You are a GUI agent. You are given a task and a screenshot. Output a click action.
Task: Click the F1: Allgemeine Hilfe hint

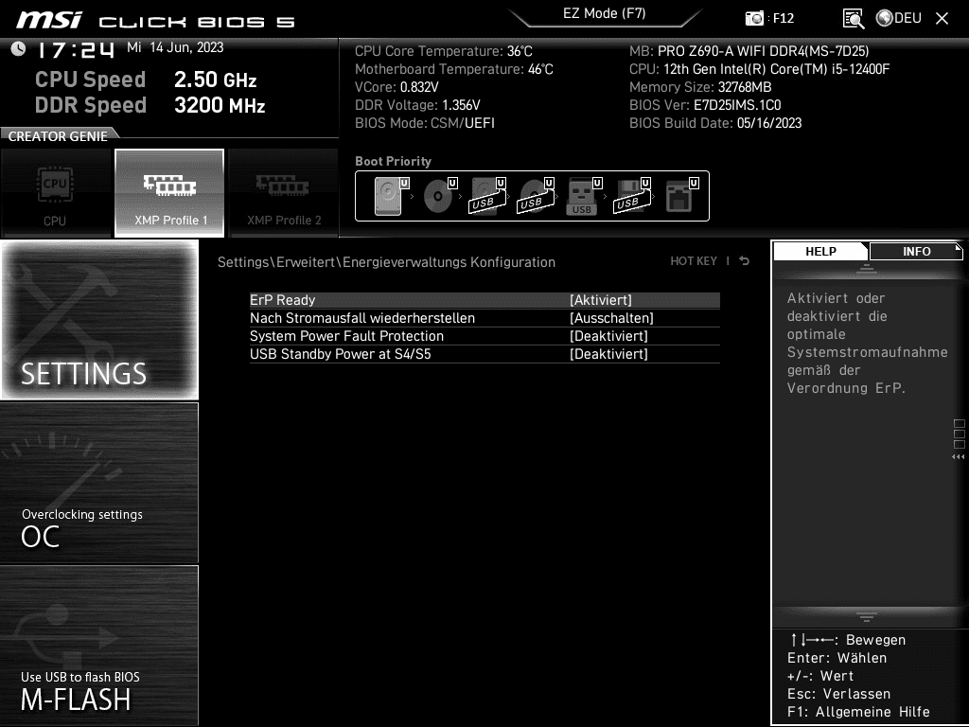[x=858, y=712]
